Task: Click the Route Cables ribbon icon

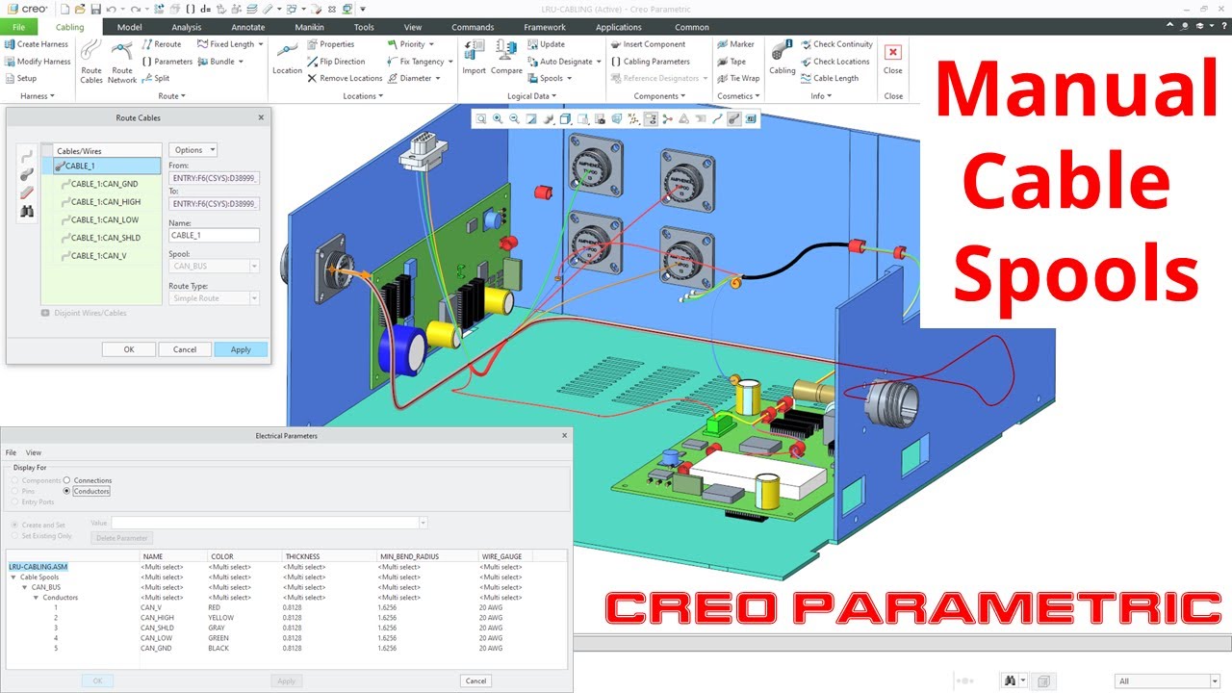Action: [x=91, y=61]
